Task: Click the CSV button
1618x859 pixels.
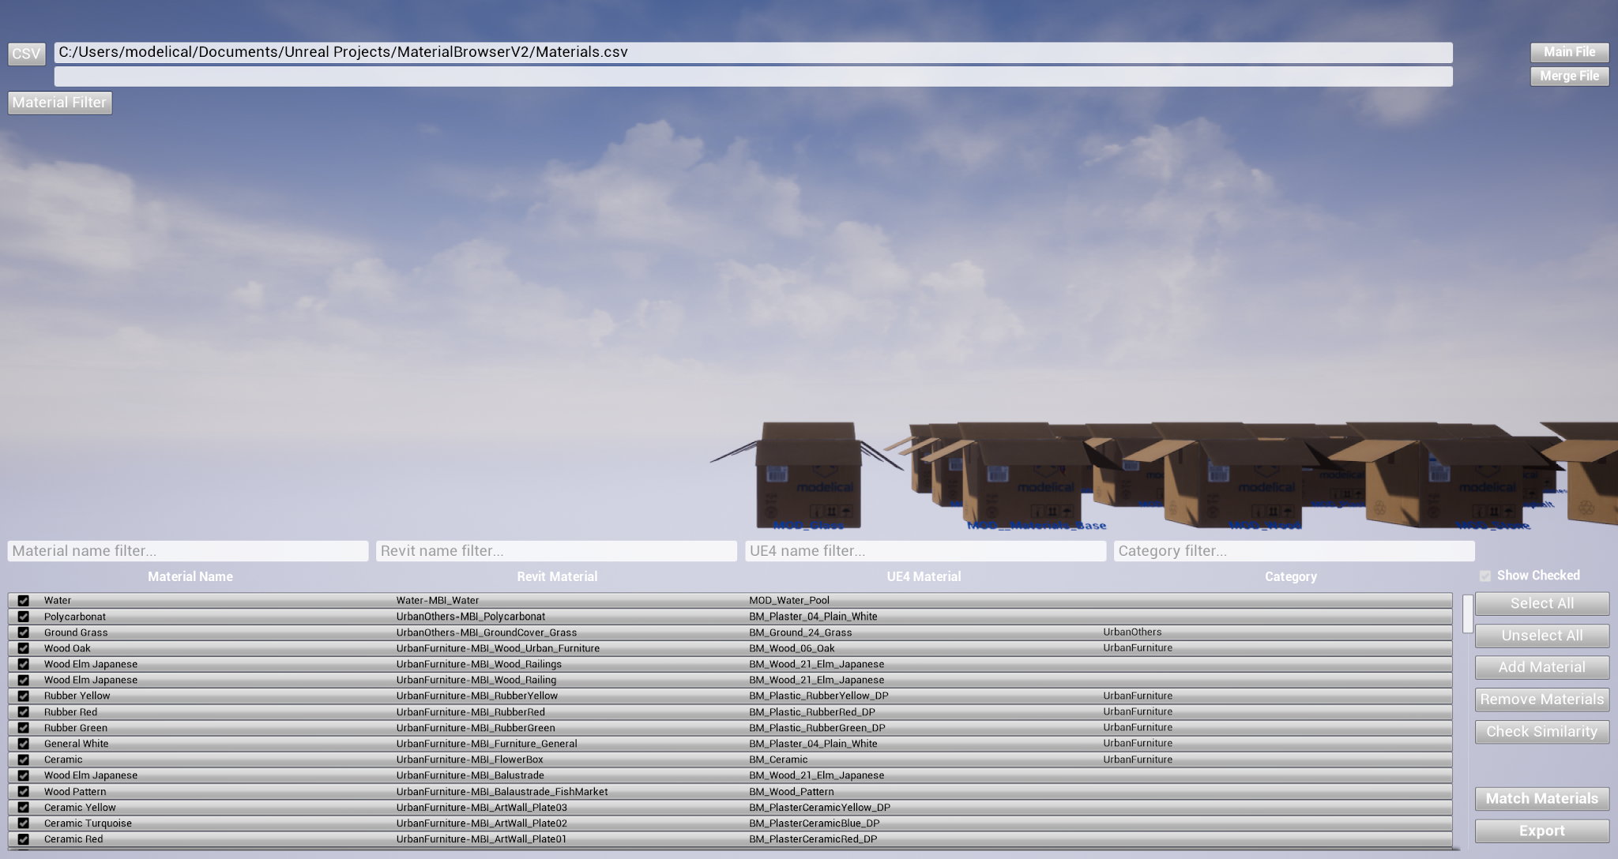Action: (26, 54)
